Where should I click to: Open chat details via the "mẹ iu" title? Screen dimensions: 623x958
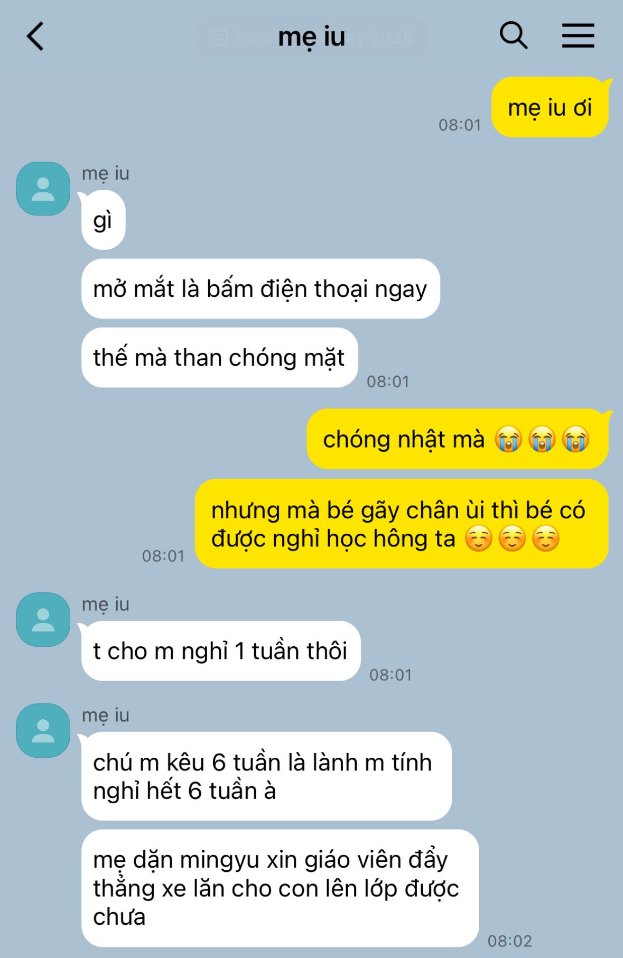311,37
